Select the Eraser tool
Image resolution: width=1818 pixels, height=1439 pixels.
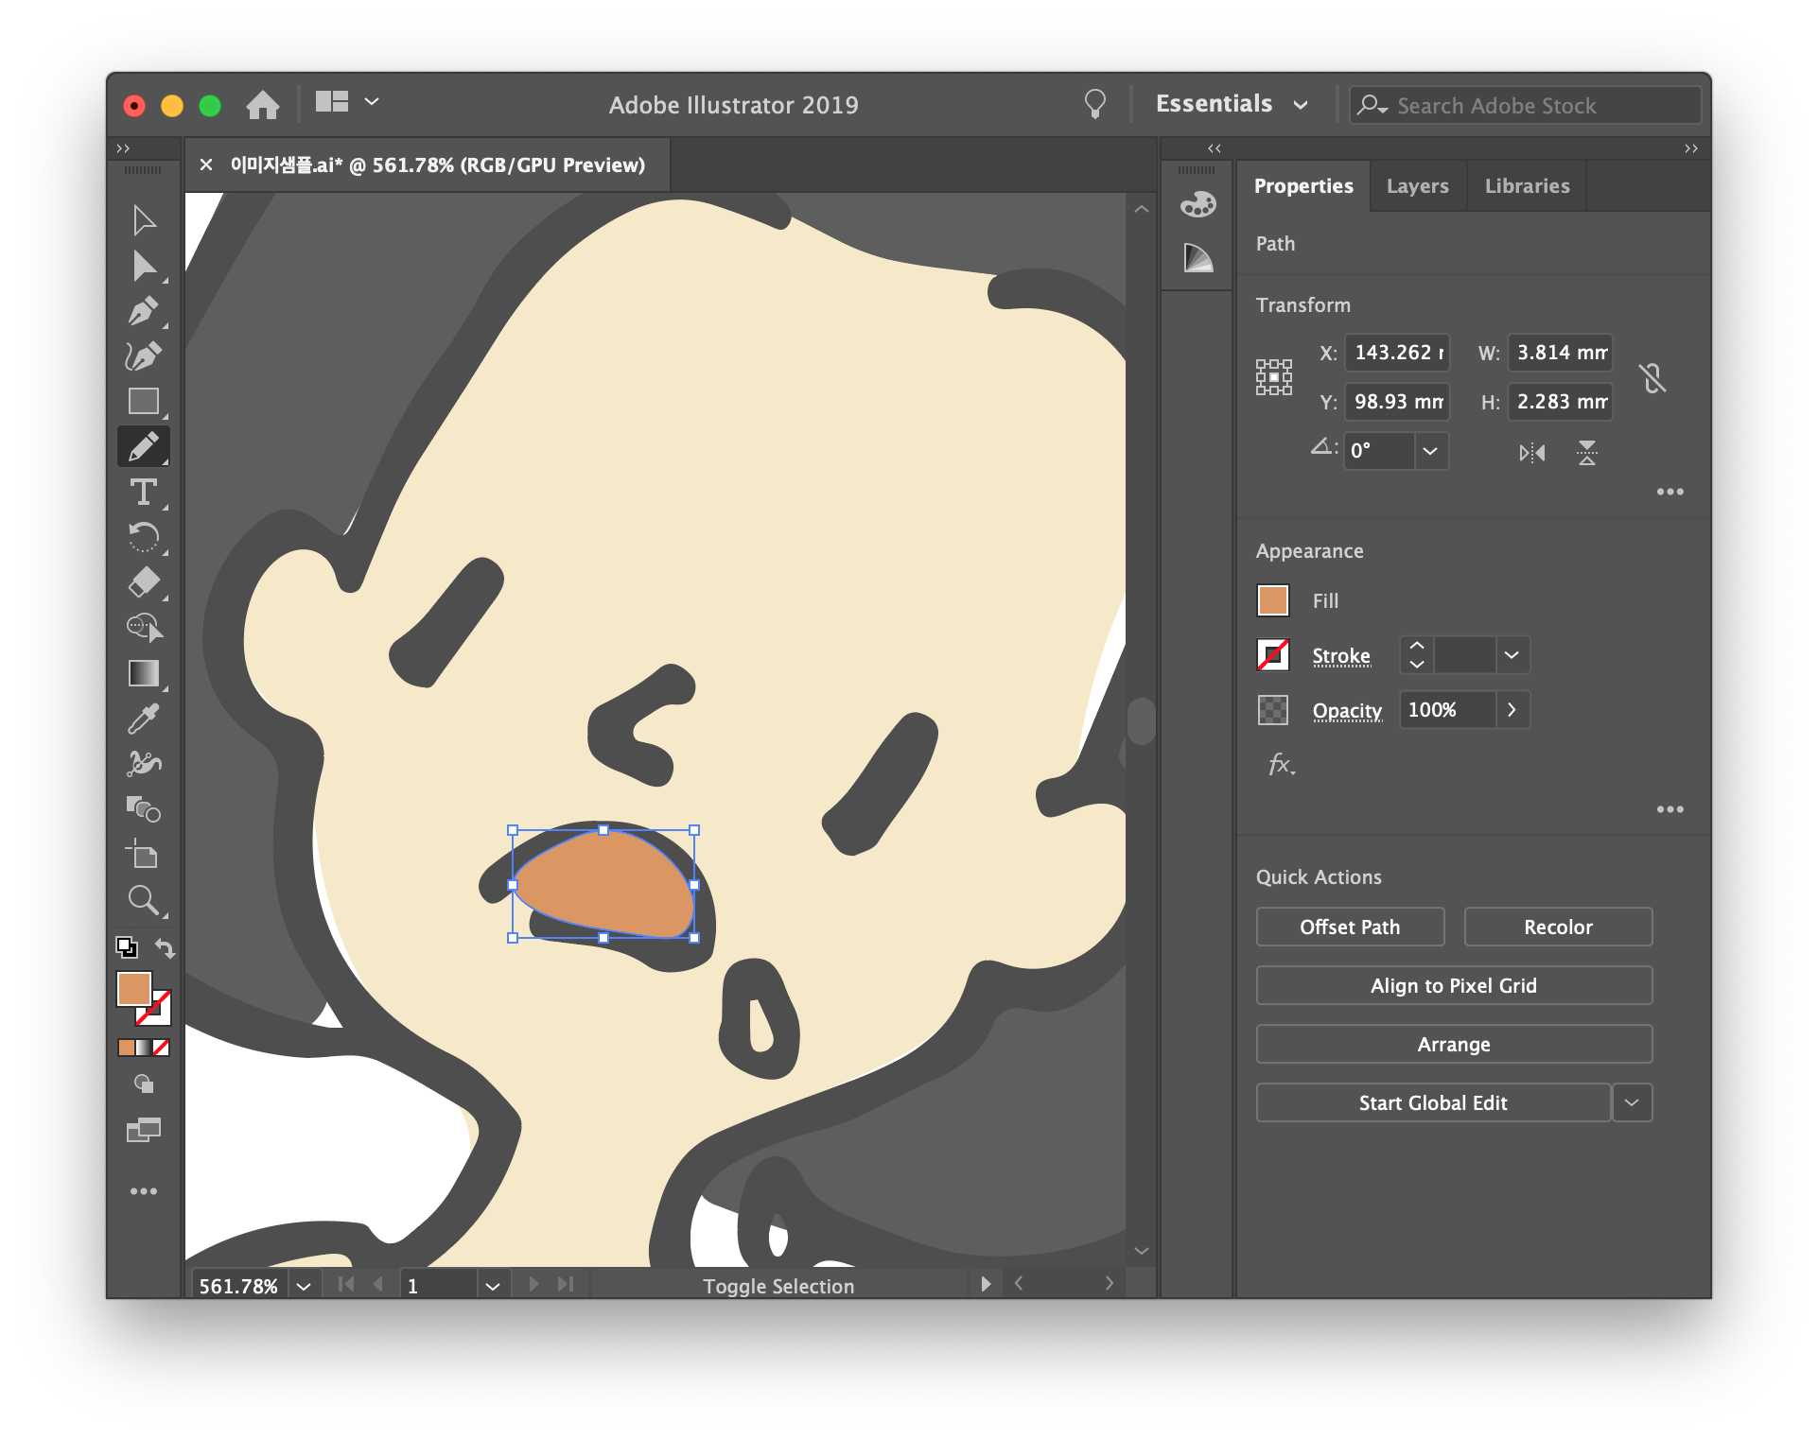[144, 581]
